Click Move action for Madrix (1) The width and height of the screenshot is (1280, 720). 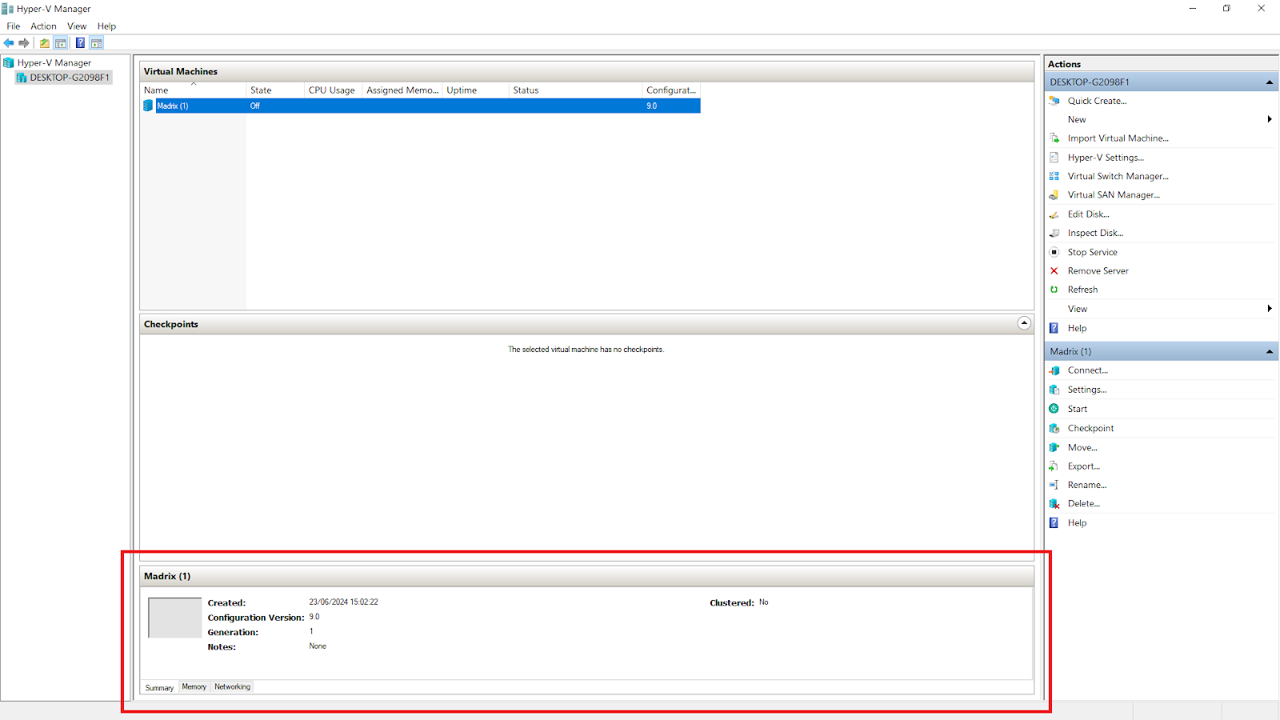coord(1082,447)
